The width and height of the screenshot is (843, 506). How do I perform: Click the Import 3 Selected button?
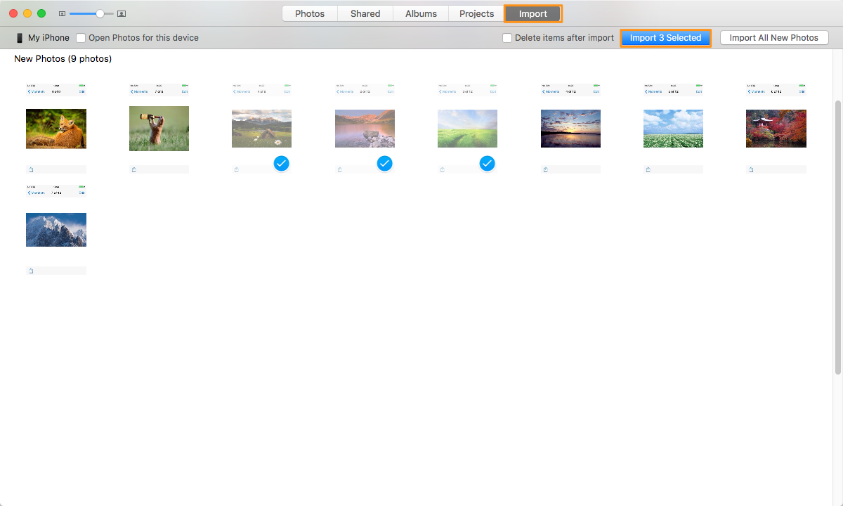pyautogui.click(x=665, y=37)
